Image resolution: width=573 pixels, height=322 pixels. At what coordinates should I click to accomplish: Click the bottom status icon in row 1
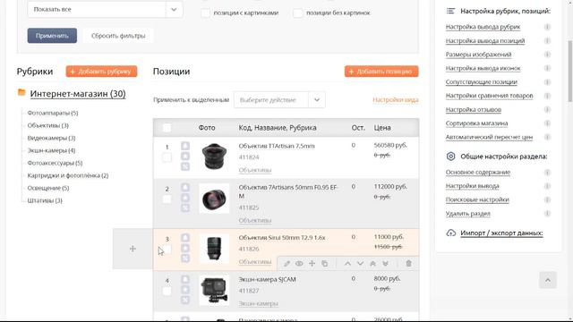pyautogui.click(x=185, y=166)
